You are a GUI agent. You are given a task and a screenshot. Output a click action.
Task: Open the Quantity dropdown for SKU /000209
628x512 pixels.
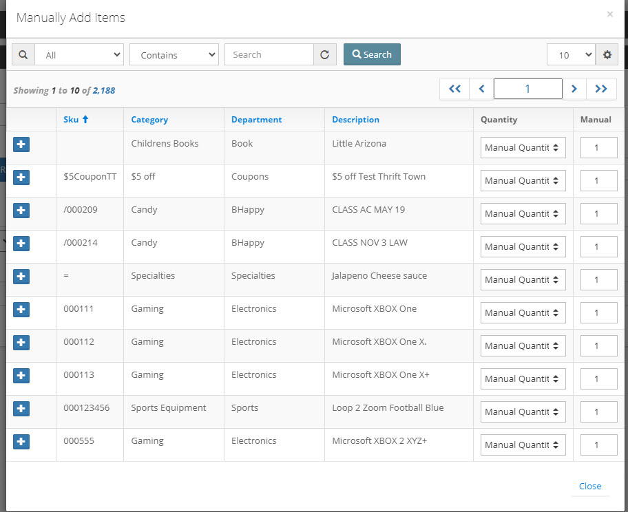click(523, 214)
